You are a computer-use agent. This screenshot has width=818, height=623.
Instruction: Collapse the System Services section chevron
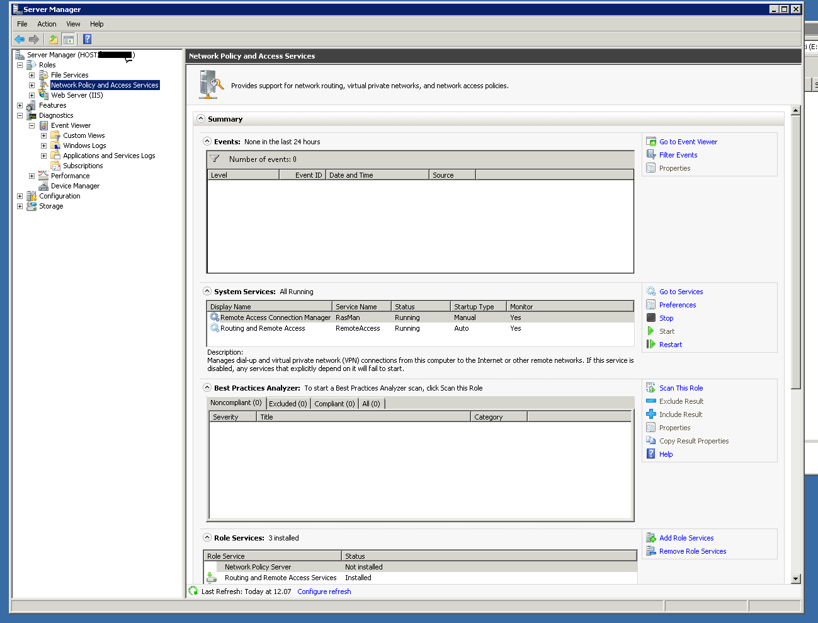(x=207, y=291)
